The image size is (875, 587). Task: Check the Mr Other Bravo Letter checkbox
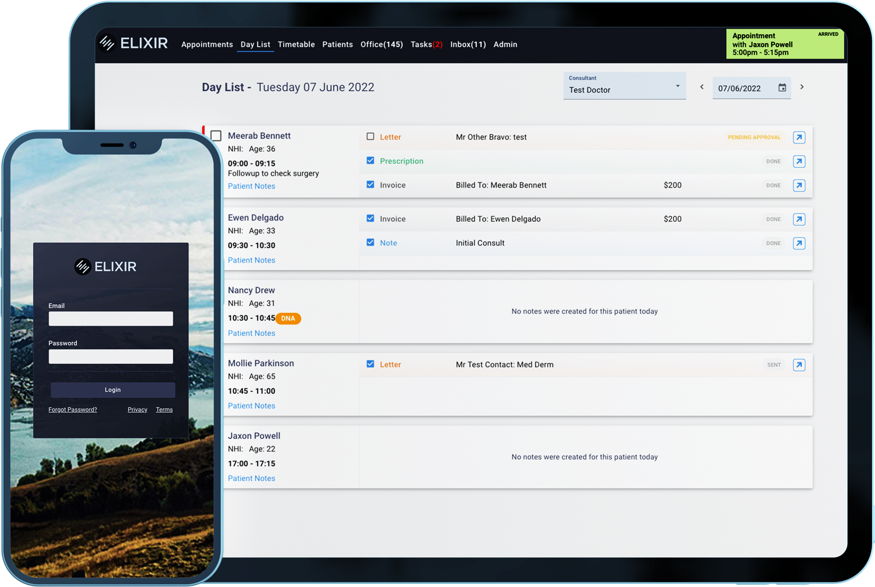tap(370, 137)
